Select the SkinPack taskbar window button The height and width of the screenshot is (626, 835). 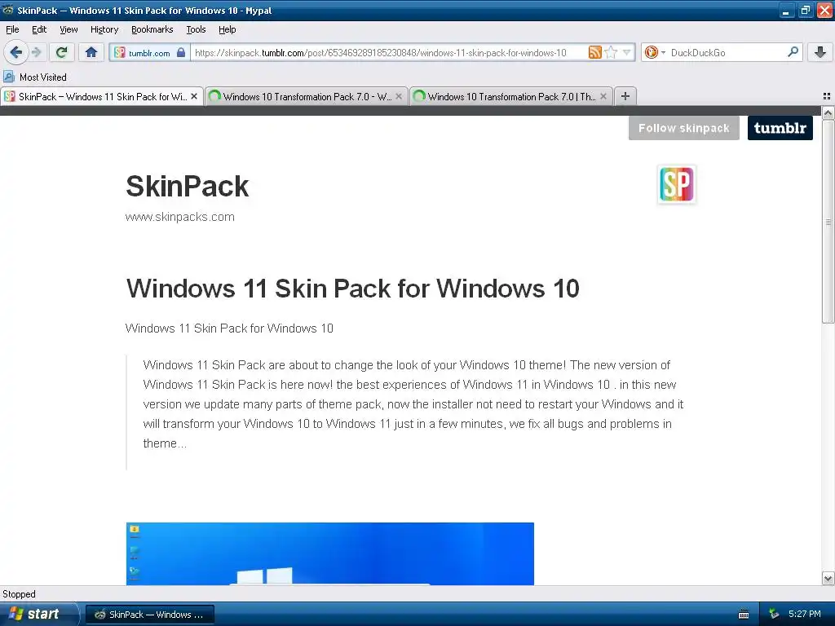click(x=150, y=615)
